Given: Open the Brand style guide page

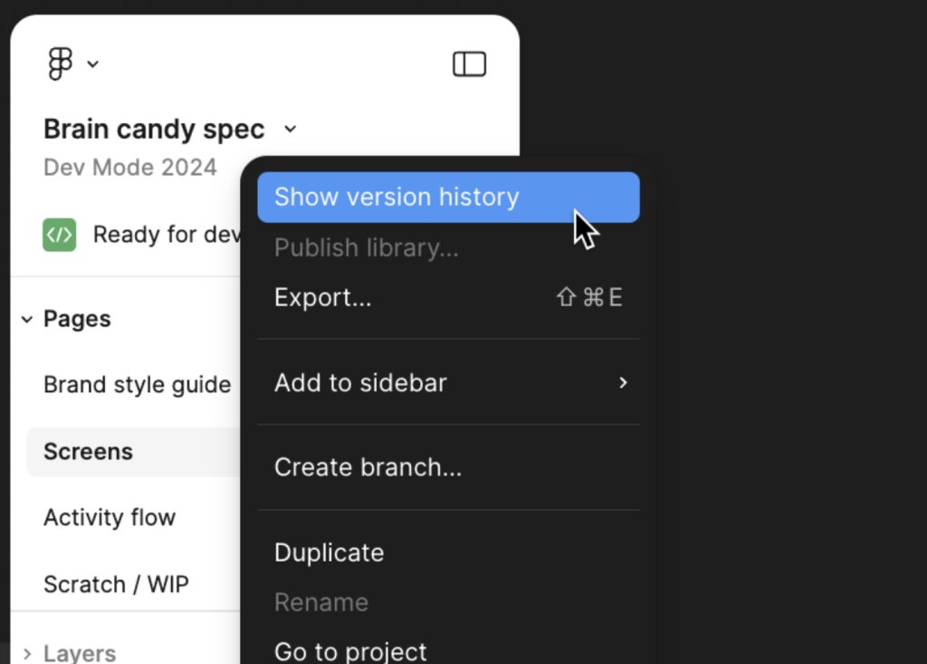Looking at the screenshot, I should tap(138, 385).
